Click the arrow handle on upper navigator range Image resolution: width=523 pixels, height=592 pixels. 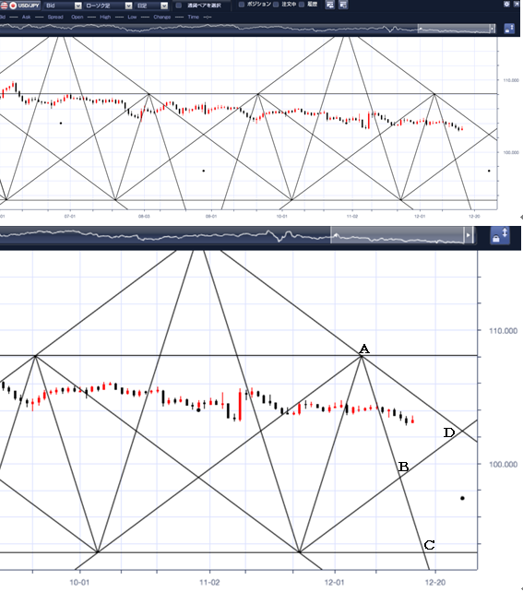click(492, 29)
